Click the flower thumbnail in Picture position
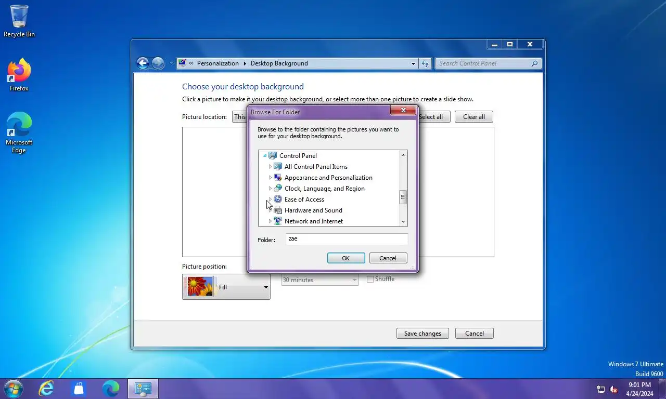666x399 pixels. coord(200,287)
